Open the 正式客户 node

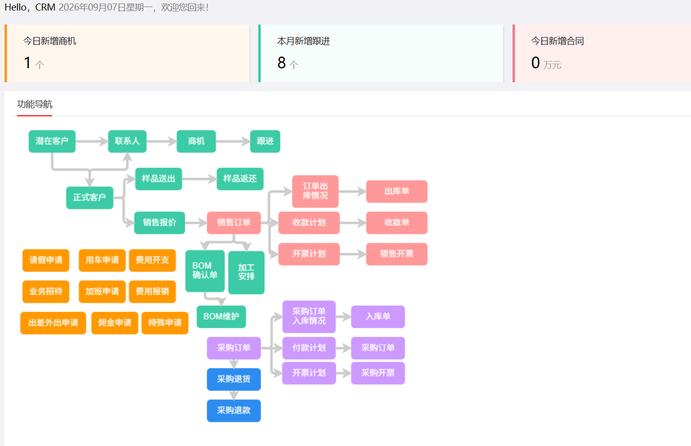[90, 197]
